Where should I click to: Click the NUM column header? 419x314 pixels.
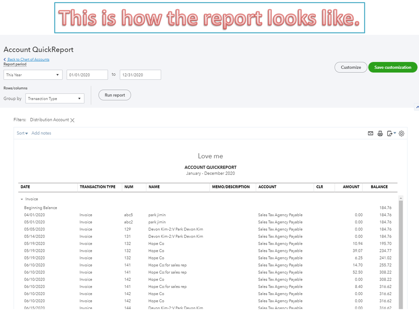[129, 187]
